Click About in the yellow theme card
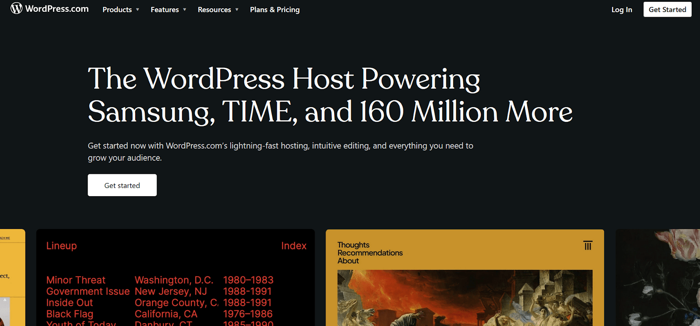Image resolution: width=700 pixels, height=326 pixels. click(x=348, y=261)
